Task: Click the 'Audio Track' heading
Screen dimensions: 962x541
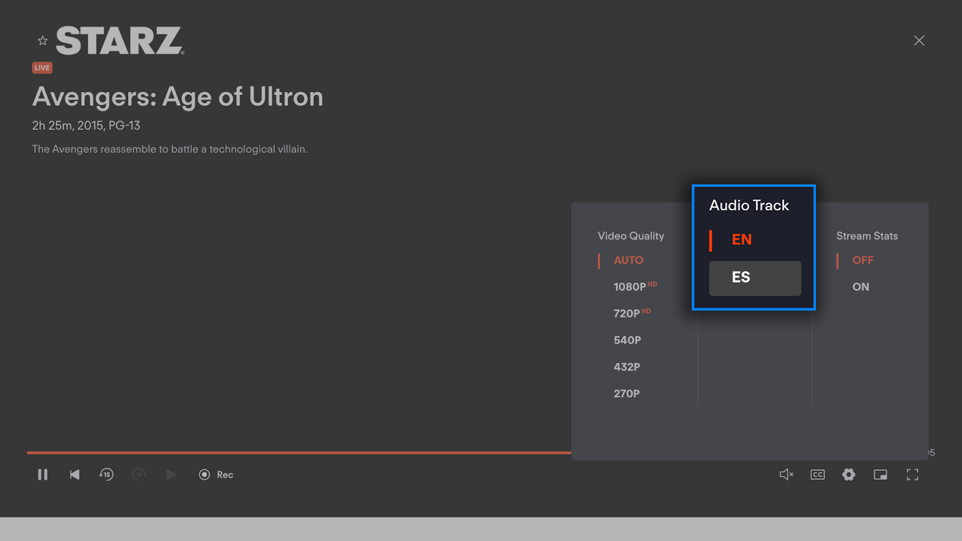Action: (749, 206)
